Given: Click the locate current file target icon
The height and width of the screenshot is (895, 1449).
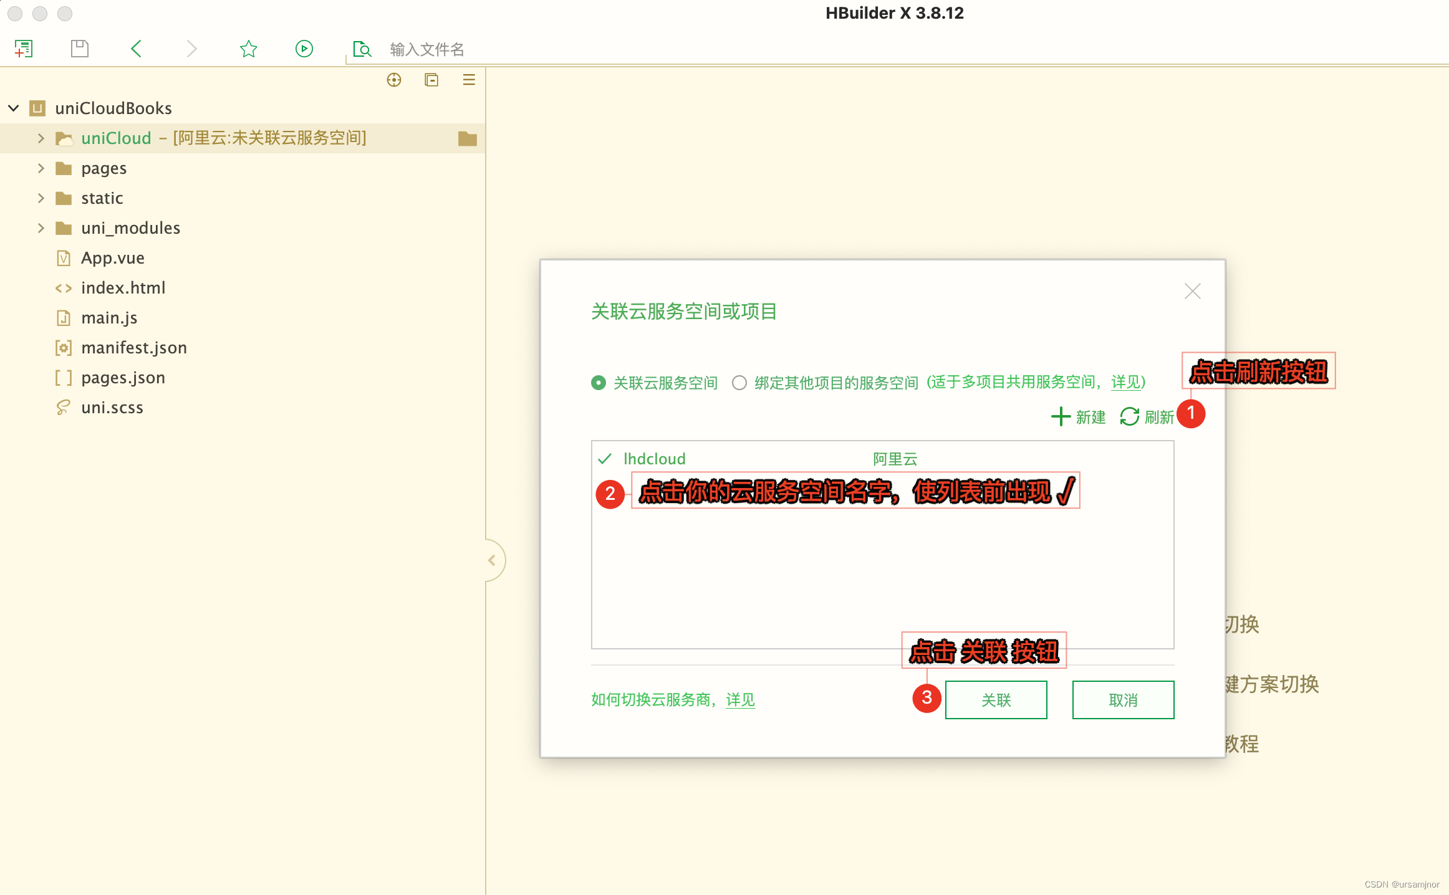Looking at the screenshot, I should 394,80.
